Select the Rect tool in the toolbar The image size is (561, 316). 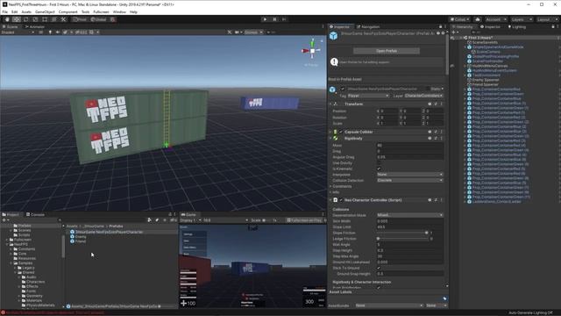tap(45, 19)
